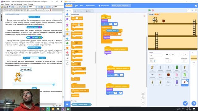Open page number dropdown in WinDjView toolbar

click(34, 7)
